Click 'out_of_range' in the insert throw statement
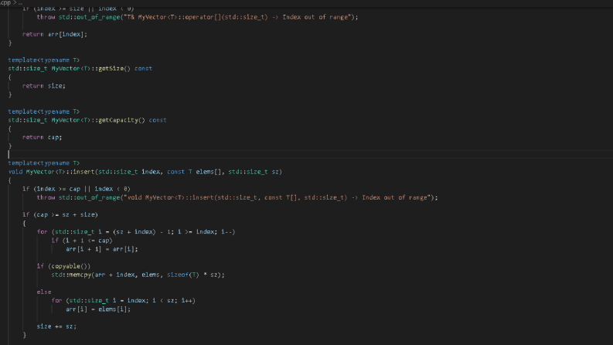 coord(98,197)
